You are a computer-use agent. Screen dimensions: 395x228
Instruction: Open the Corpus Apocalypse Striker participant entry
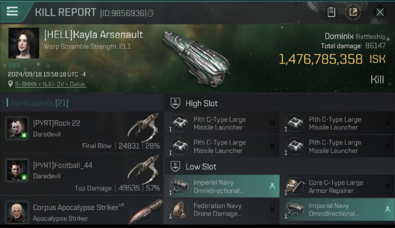coord(81,212)
